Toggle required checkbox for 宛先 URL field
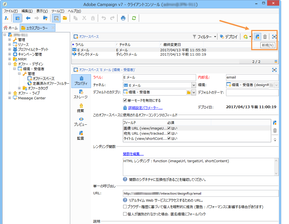289x224 pixels. 169,133
